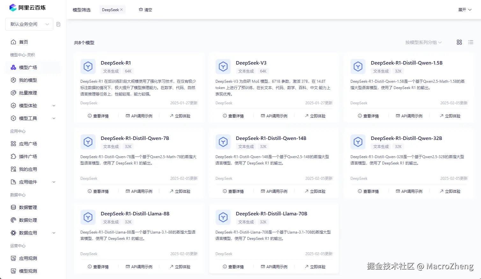Click the DeepSeek-R1 model logo icon
The image size is (481, 279).
tap(88, 66)
